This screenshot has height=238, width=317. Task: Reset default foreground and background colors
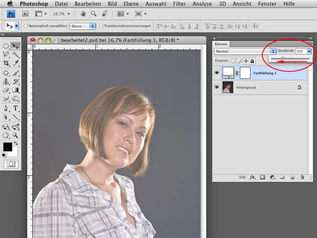[4, 155]
